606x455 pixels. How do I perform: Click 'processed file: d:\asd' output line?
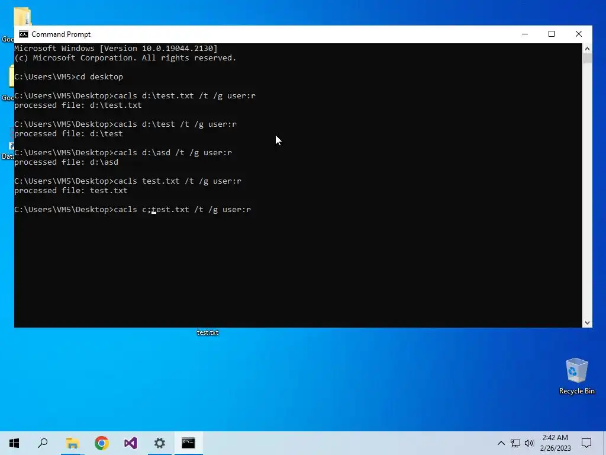[66, 162]
